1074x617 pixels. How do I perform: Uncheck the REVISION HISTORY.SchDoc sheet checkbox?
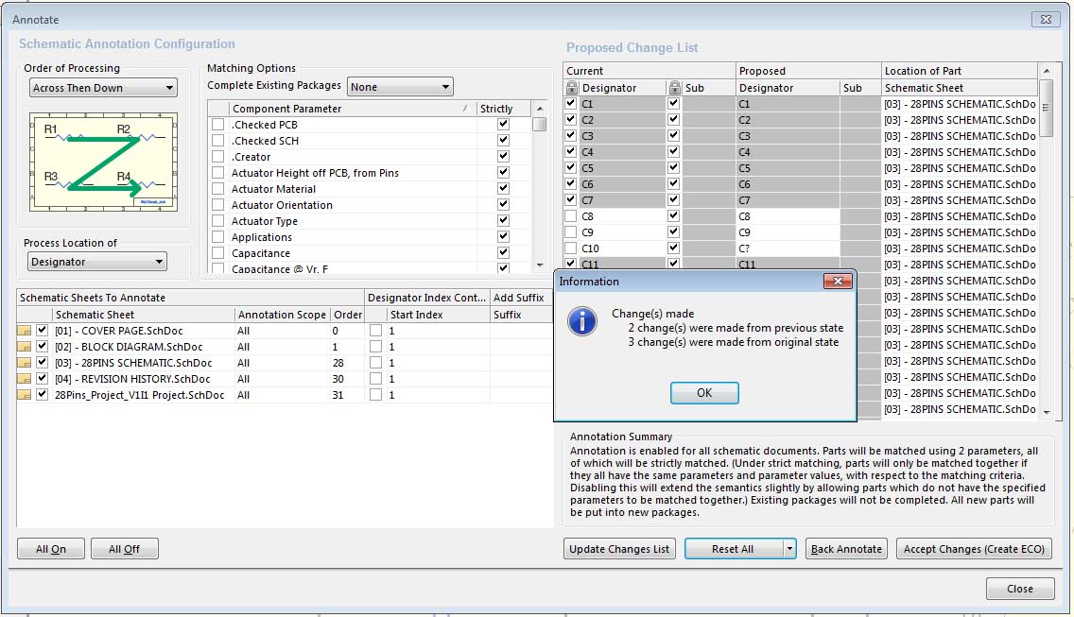pos(43,379)
